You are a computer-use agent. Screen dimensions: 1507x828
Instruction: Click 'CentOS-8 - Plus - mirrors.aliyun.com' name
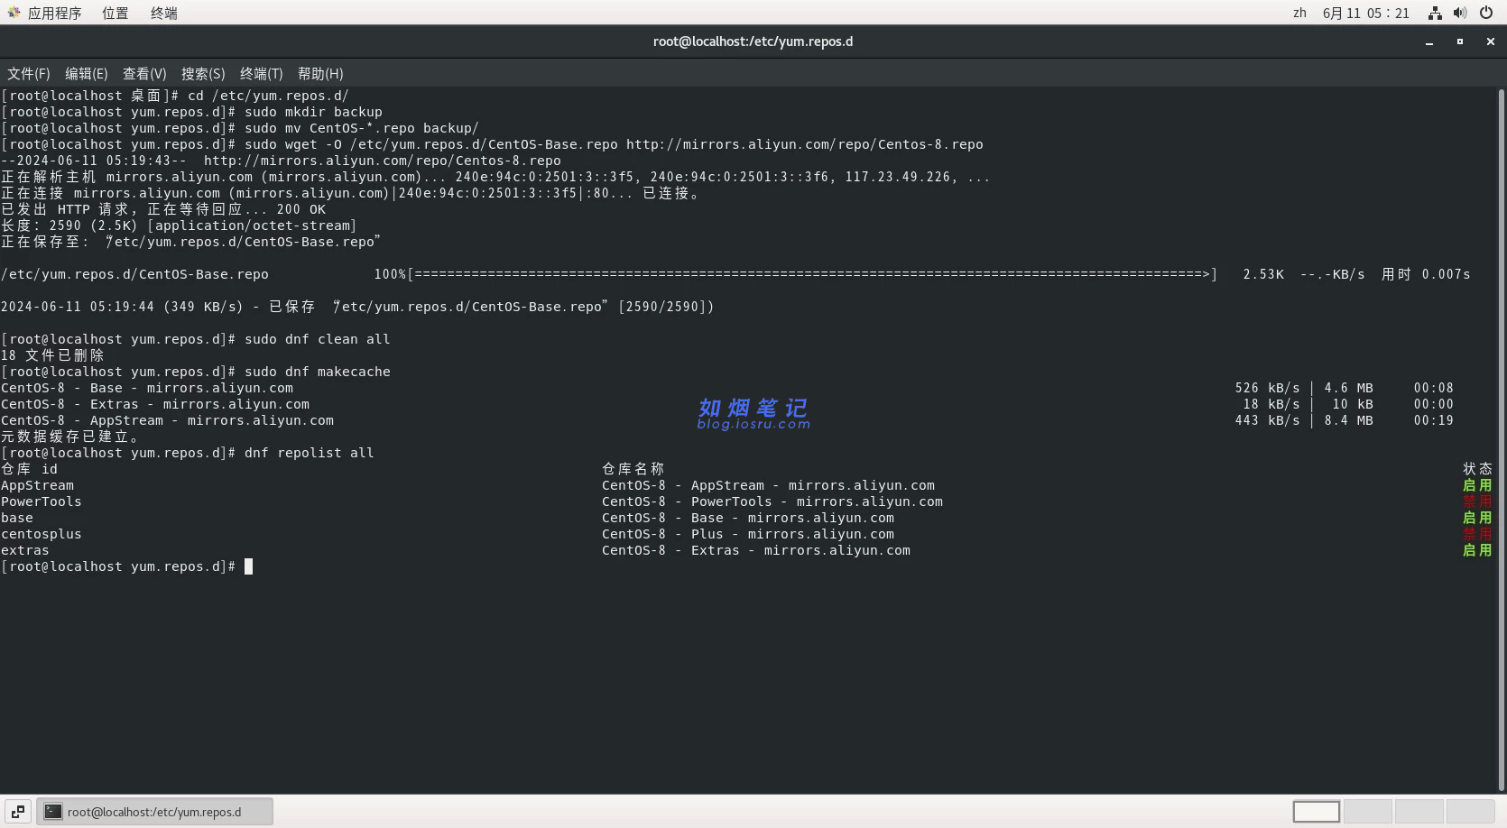(748, 534)
